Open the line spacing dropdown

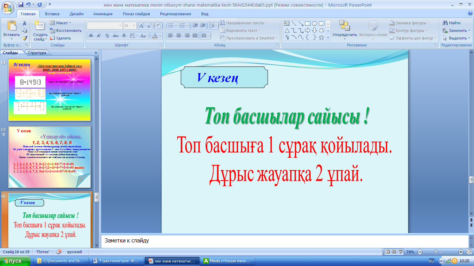coord(213,26)
